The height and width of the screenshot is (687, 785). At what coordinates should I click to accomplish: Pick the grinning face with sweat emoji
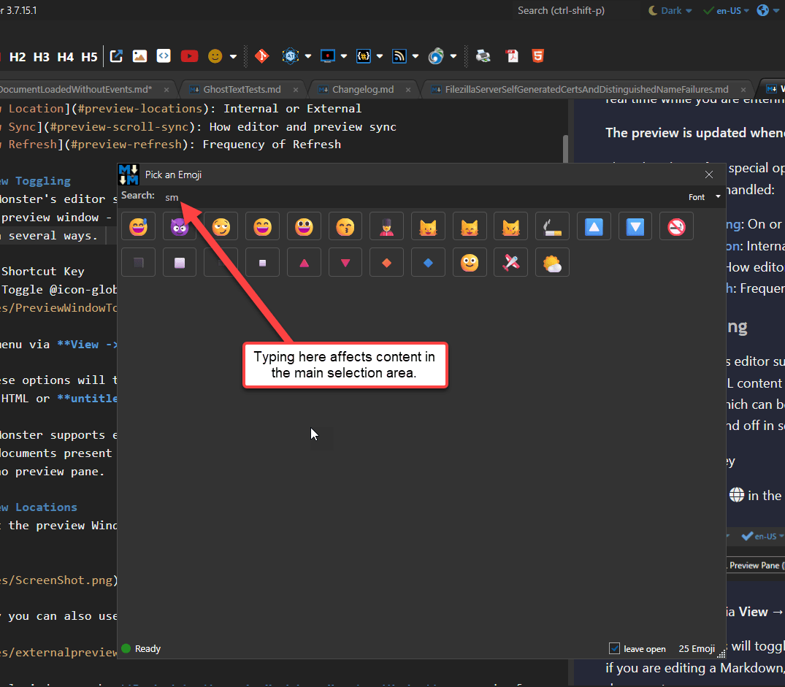click(139, 226)
